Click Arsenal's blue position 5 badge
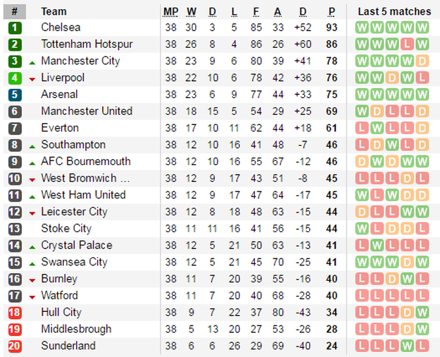The image size is (440, 357). coord(15,95)
